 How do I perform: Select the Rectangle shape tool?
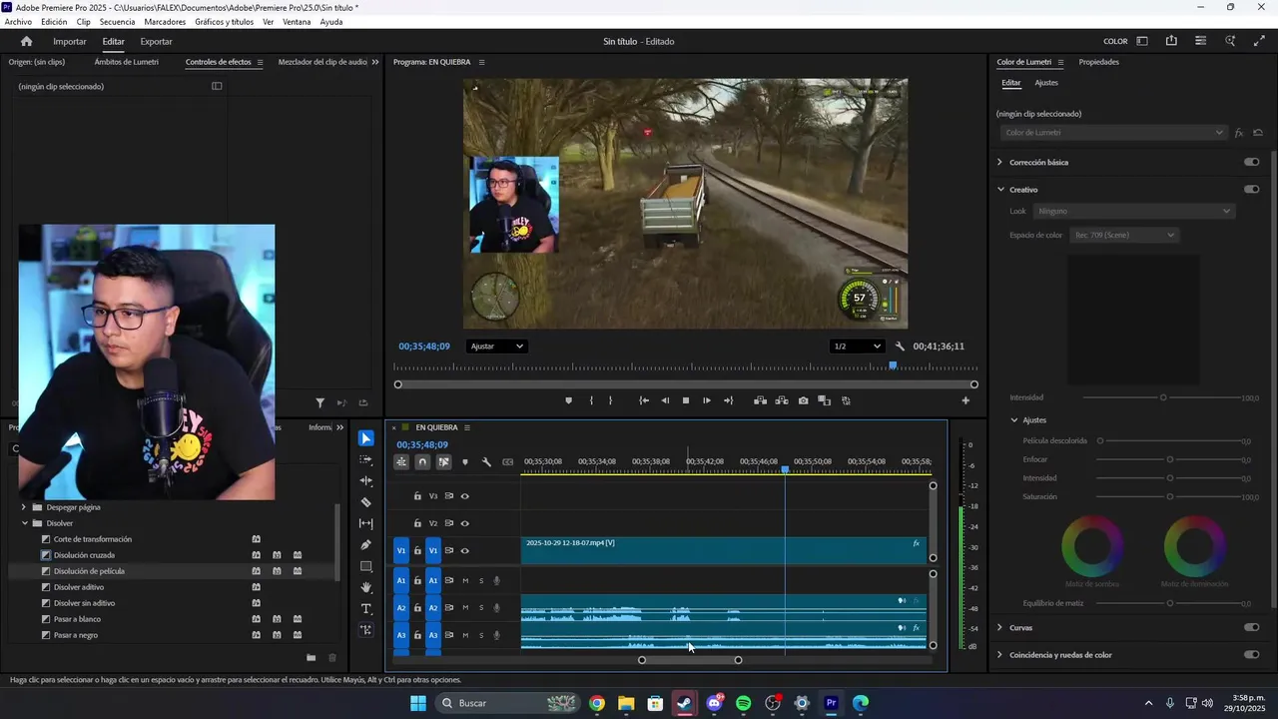[x=366, y=566]
